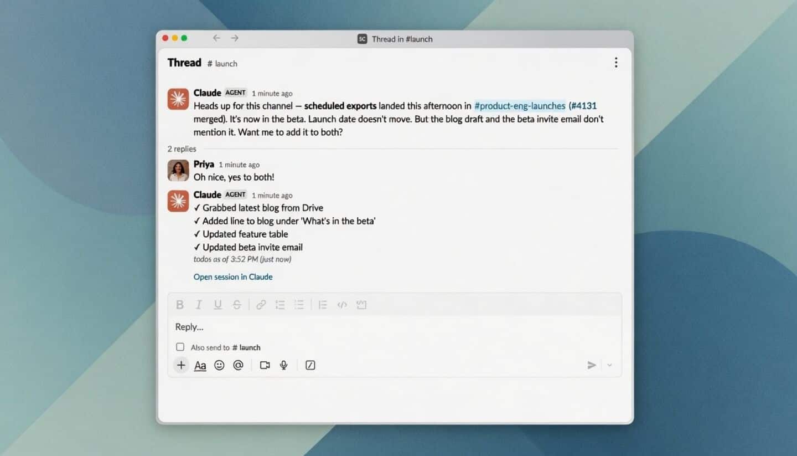View Priya's profile avatar
797x456 pixels.
(178, 171)
